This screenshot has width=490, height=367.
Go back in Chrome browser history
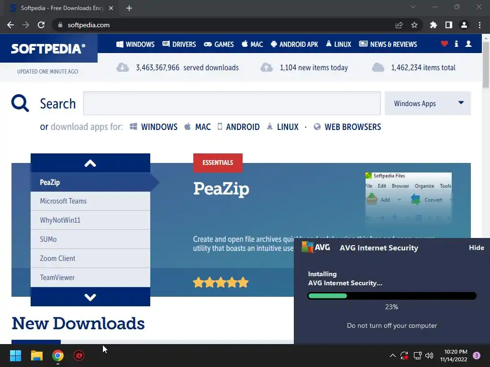[11, 25]
